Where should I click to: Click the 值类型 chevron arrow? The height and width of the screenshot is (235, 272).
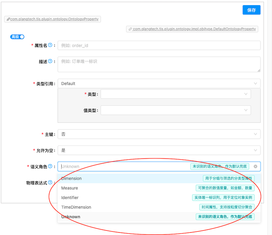[x=246, y=110]
